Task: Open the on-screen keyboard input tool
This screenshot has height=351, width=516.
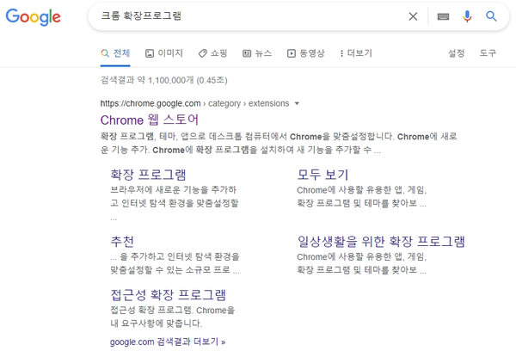Action: 443,16
